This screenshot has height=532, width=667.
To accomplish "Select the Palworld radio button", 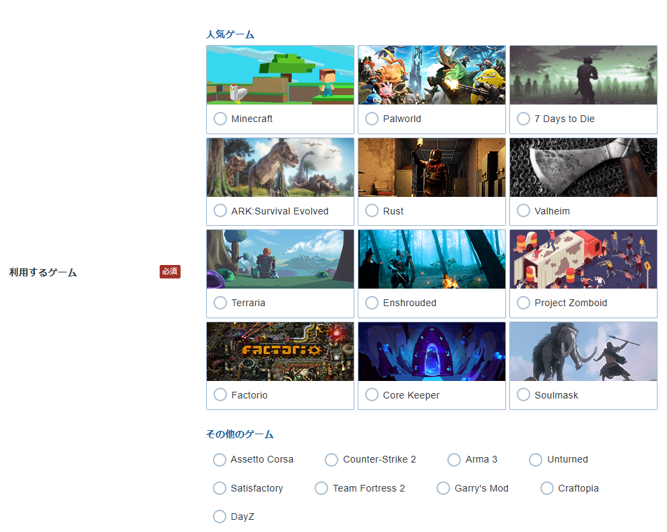I will tap(372, 119).
